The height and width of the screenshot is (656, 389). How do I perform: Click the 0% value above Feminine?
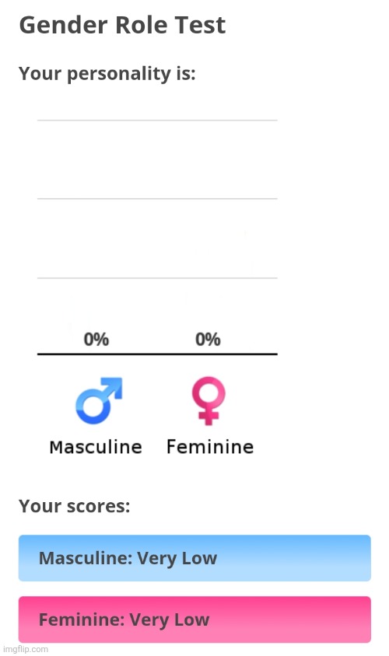click(x=208, y=340)
